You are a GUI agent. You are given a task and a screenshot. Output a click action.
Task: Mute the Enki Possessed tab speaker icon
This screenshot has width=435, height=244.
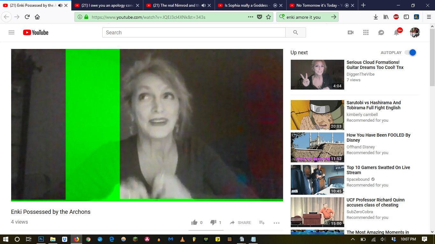(60, 5)
